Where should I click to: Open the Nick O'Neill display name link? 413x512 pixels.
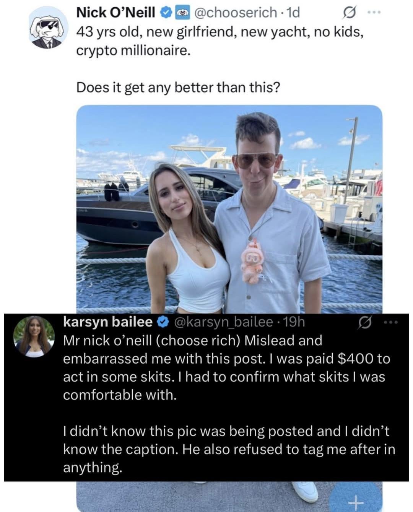point(116,13)
